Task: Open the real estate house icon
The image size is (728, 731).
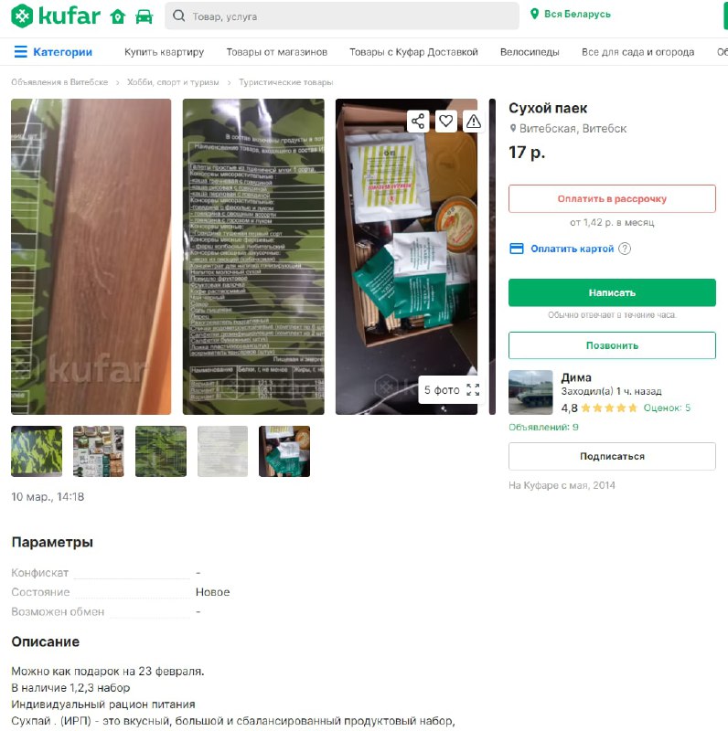Action: pos(118,16)
